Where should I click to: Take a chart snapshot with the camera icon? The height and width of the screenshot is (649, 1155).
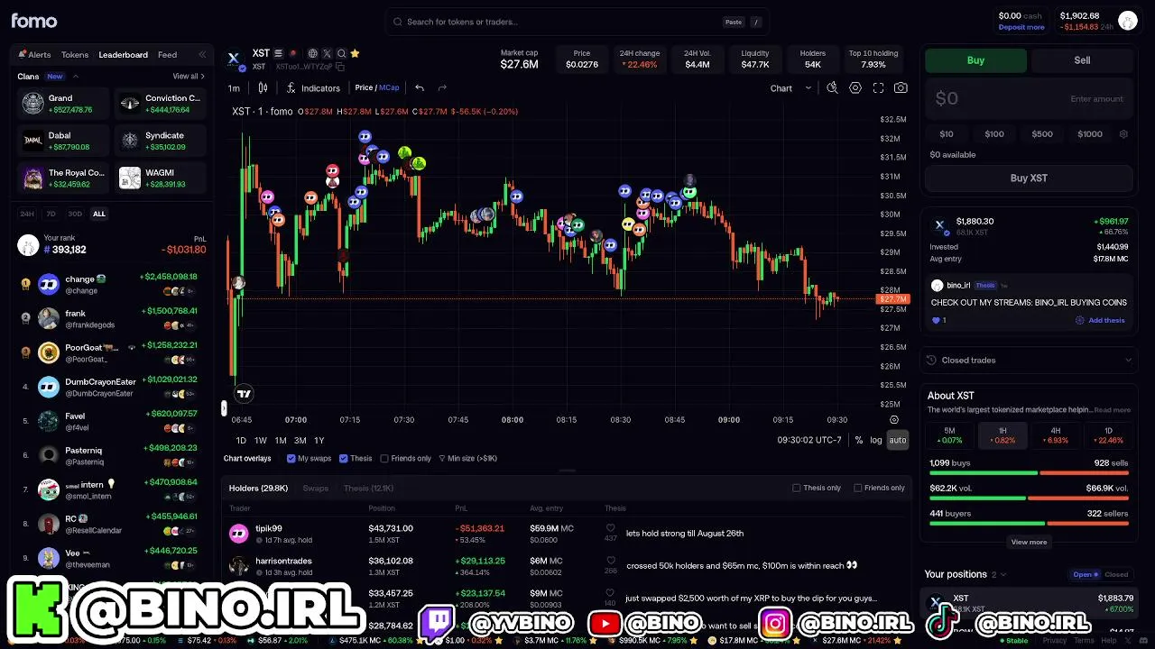tap(901, 87)
